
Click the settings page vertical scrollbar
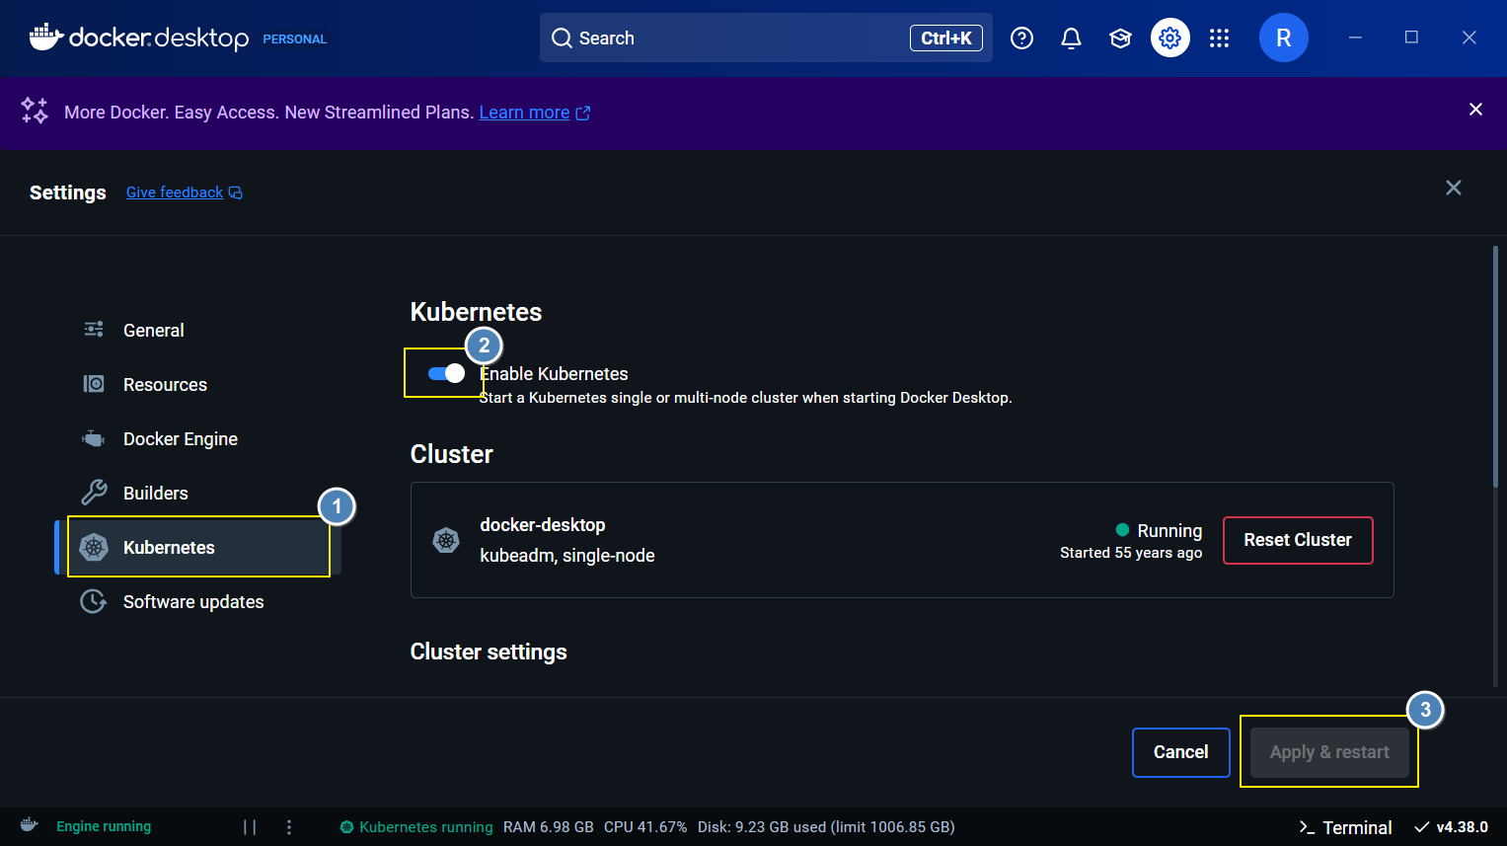[x=1495, y=365]
